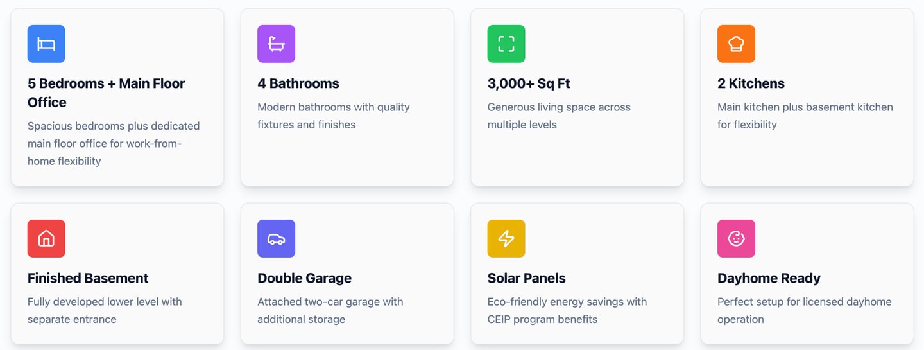Image resolution: width=924 pixels, height=350 pixels.
Task: Click the "Solar Panels" title
Action: (526, 278)
